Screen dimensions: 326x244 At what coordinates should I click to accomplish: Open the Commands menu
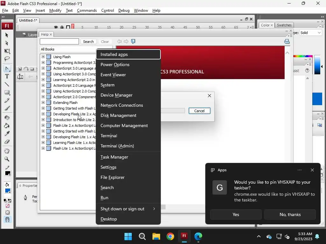tap(87, 10)
